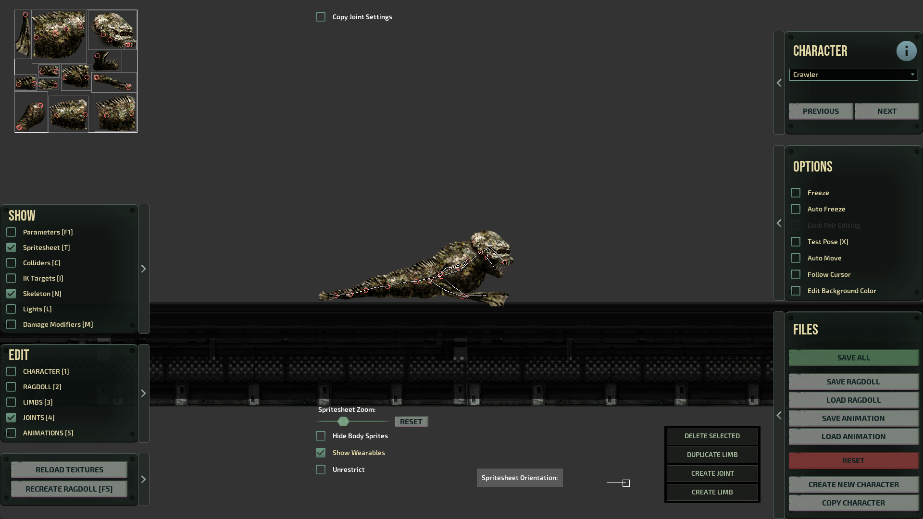Select the SAVE ALL files button

click(853, 357)
